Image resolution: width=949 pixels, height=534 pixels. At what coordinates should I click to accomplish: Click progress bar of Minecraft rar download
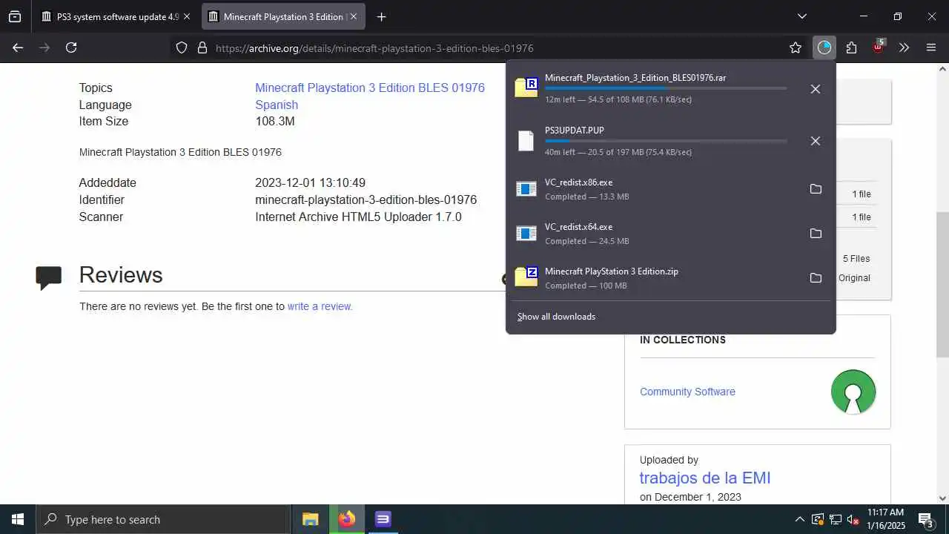(666, 88)
